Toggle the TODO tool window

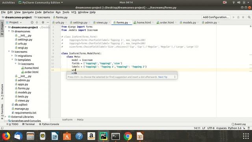(12, 124)
